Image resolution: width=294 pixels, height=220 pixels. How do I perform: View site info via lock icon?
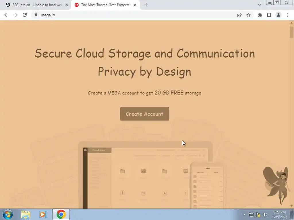tap(36, 15)
